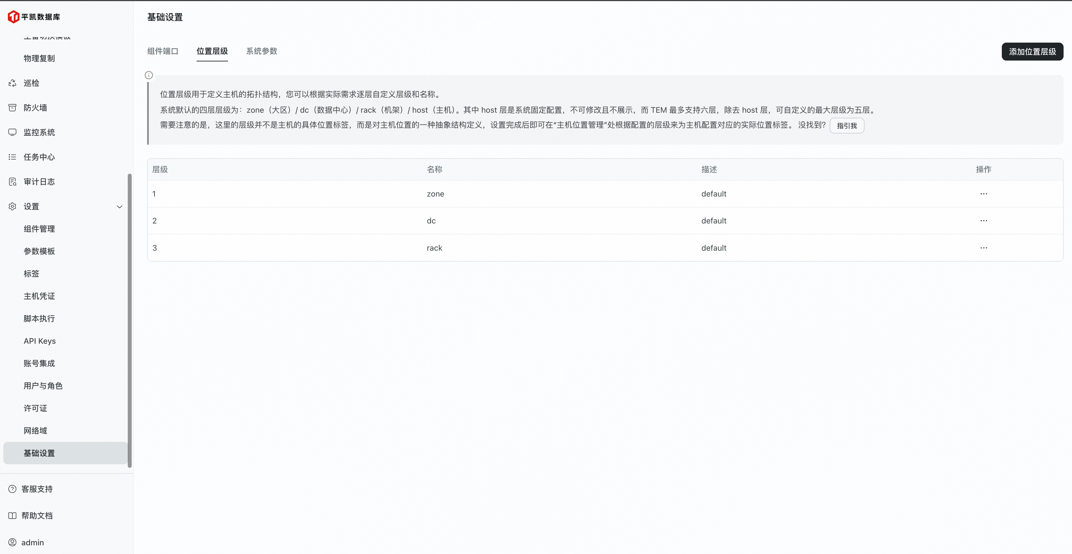Click level number 3 cell
The height and width of the screenshot is (554, 1072).
click(x=154, y=248)
